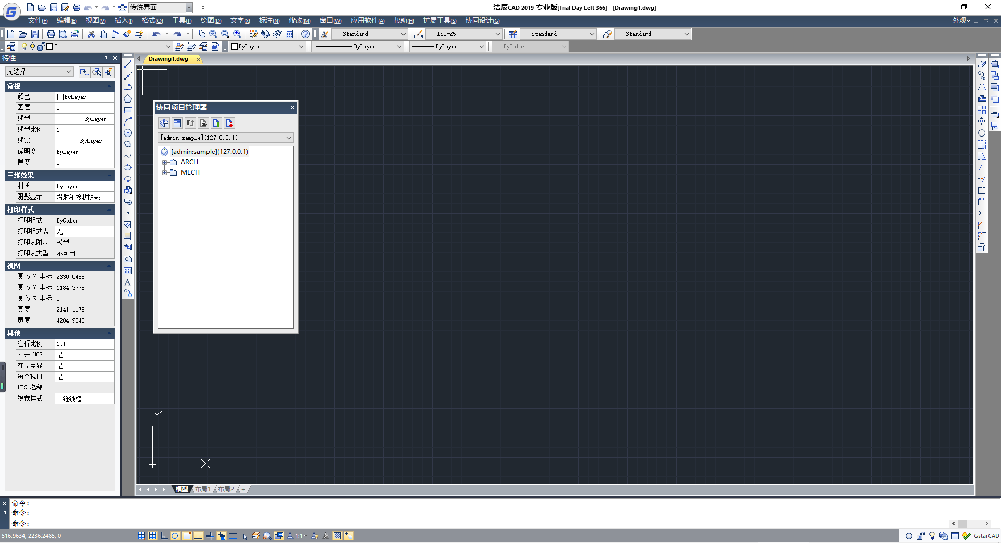Click the download file icon in 协同项目管理器
Screen dimensions: 1001x543
tap(229, 123)
